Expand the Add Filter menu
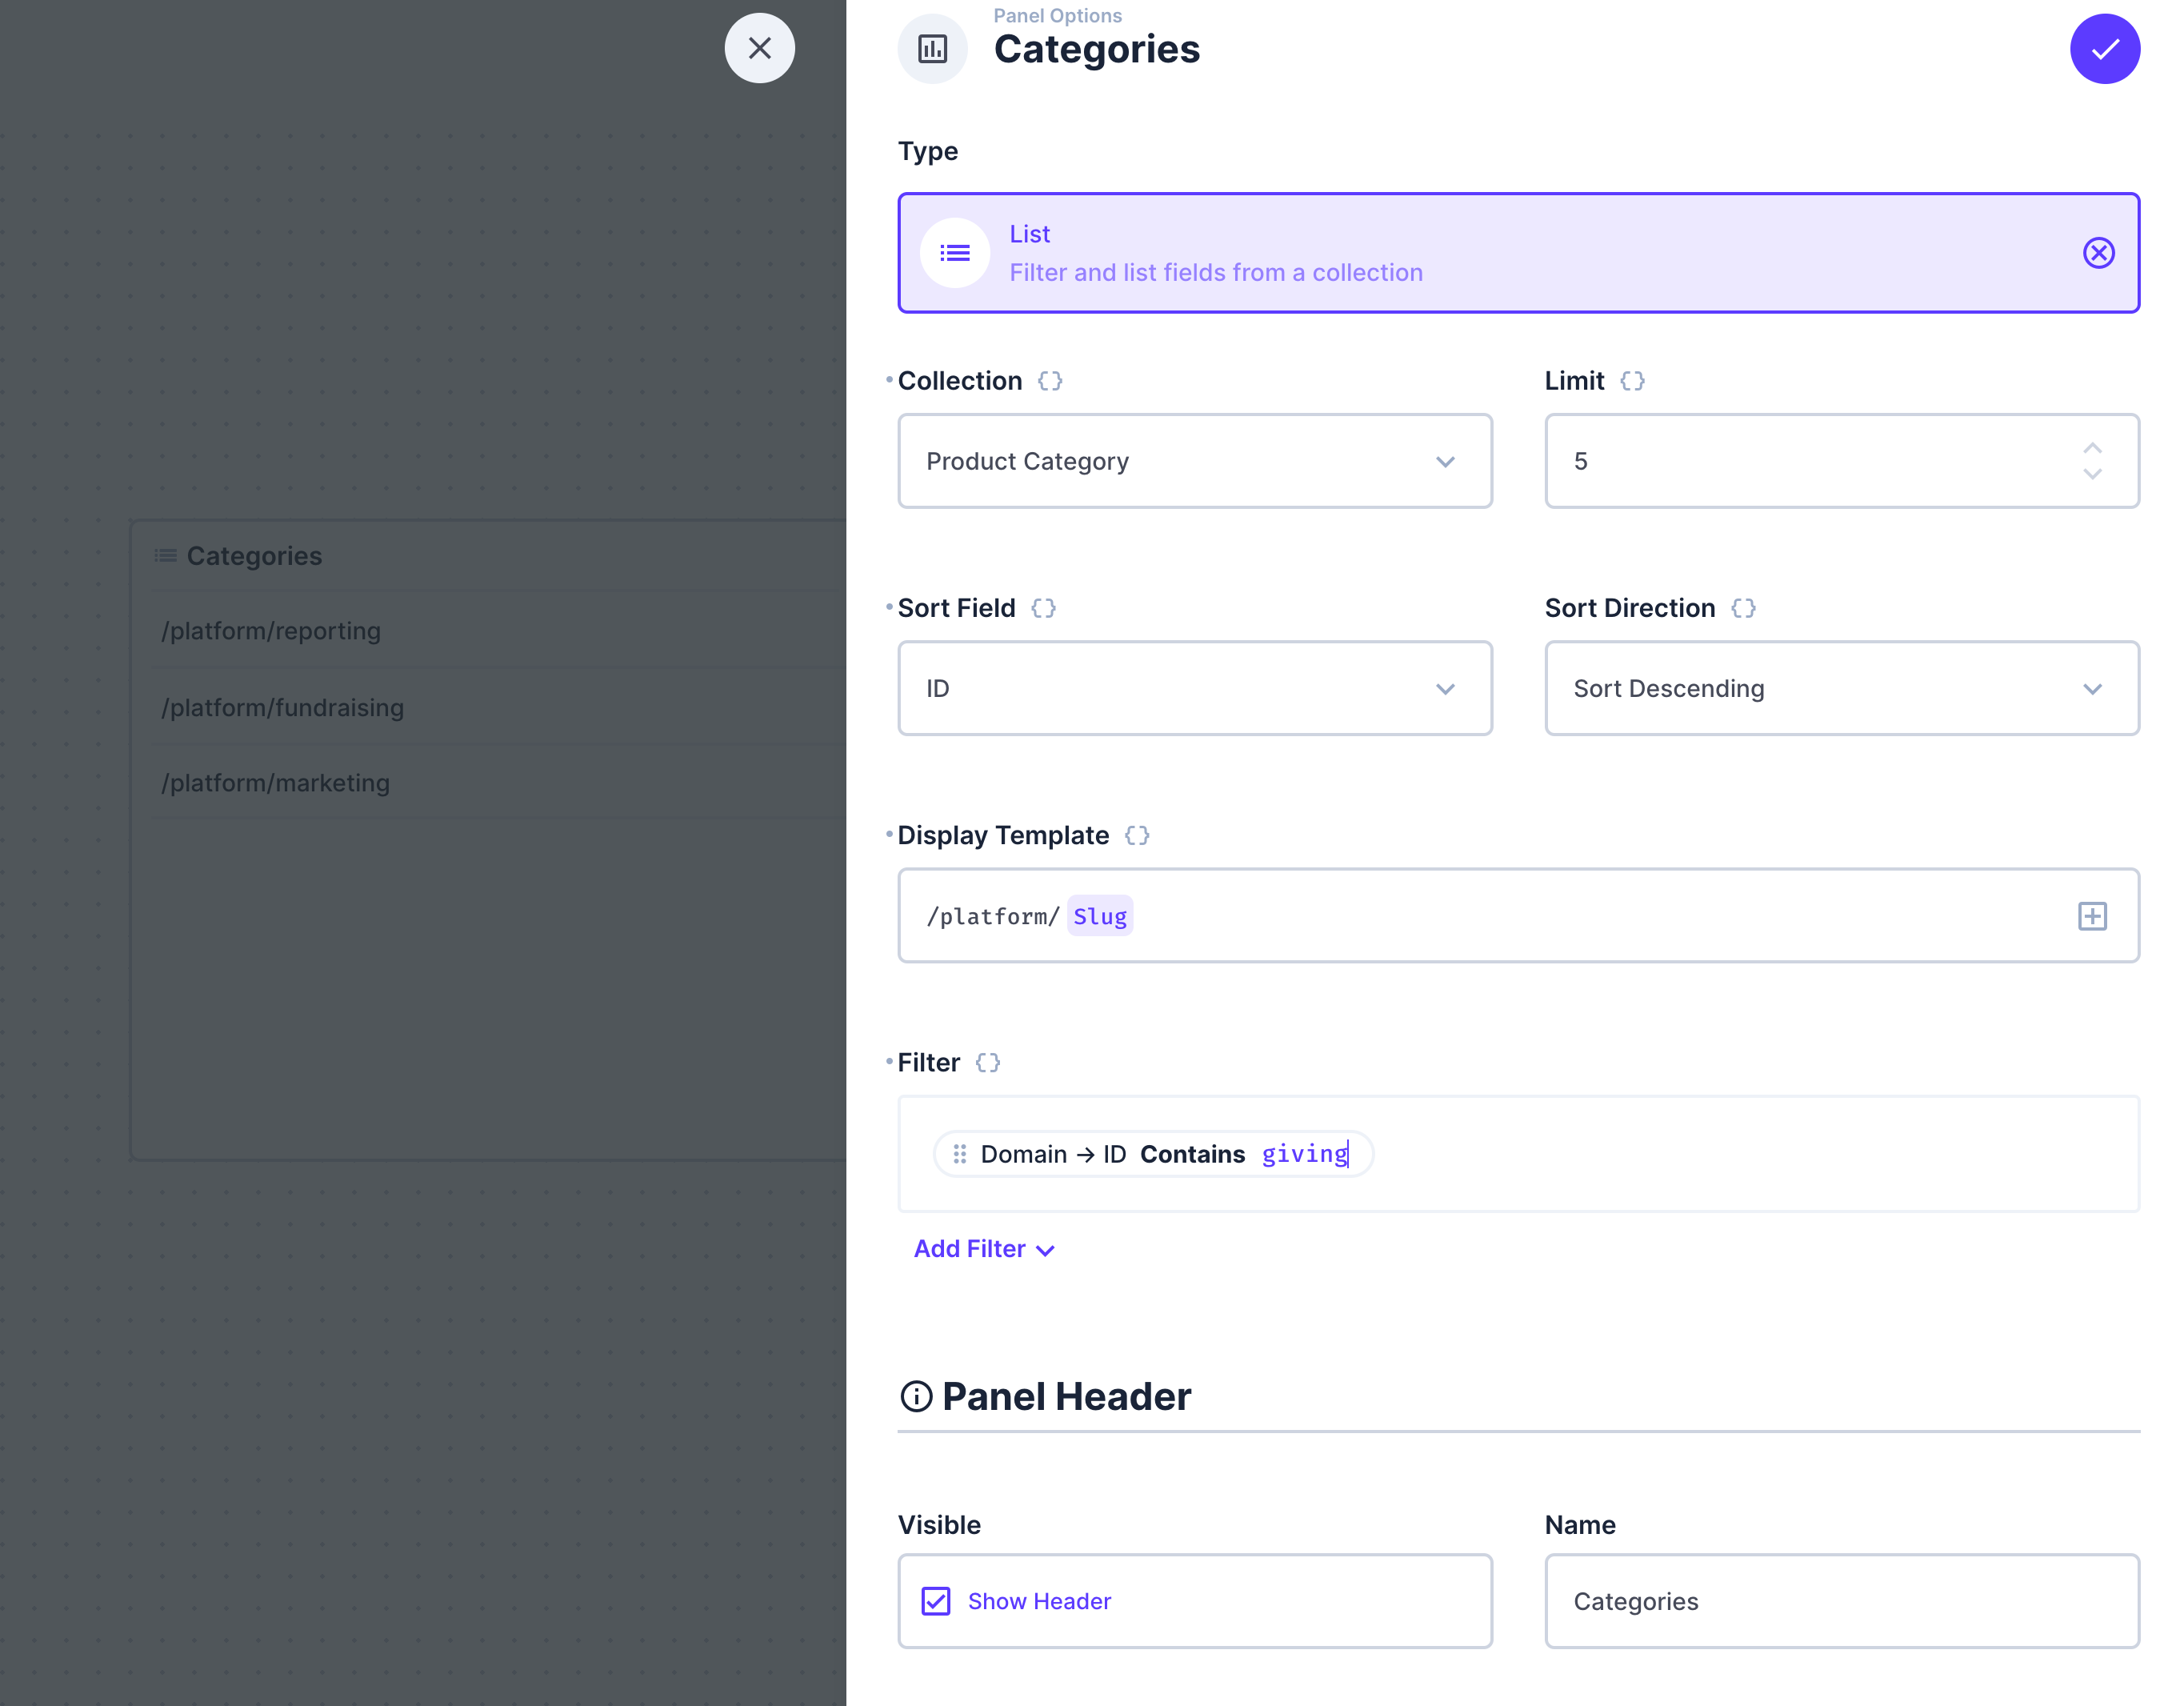2184x1706 pixels. coord(984,1248)
